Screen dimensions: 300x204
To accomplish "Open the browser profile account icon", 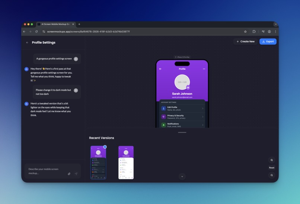I will coord(269,32).
